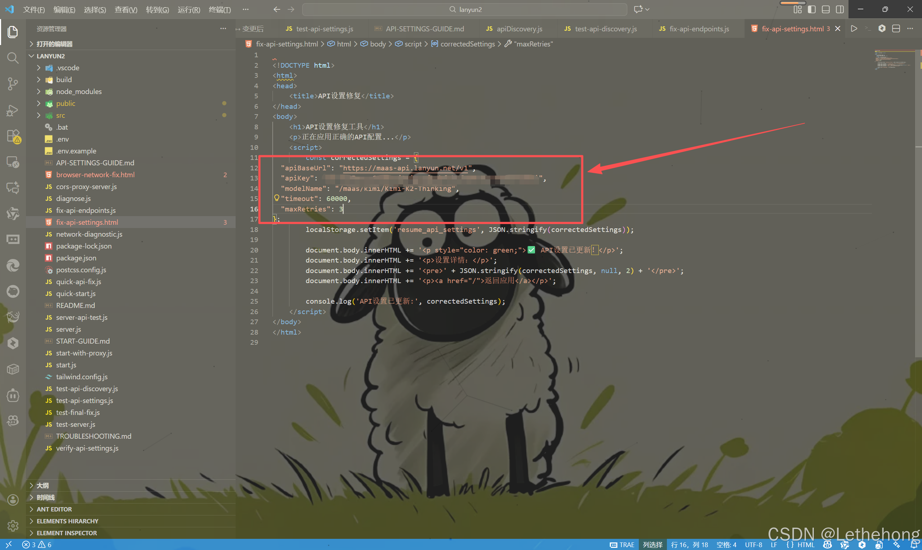Viewport: 922px width, 550px height.
Task: Click the Run play button in editor toolbar
Action: [x=854, y=29]
